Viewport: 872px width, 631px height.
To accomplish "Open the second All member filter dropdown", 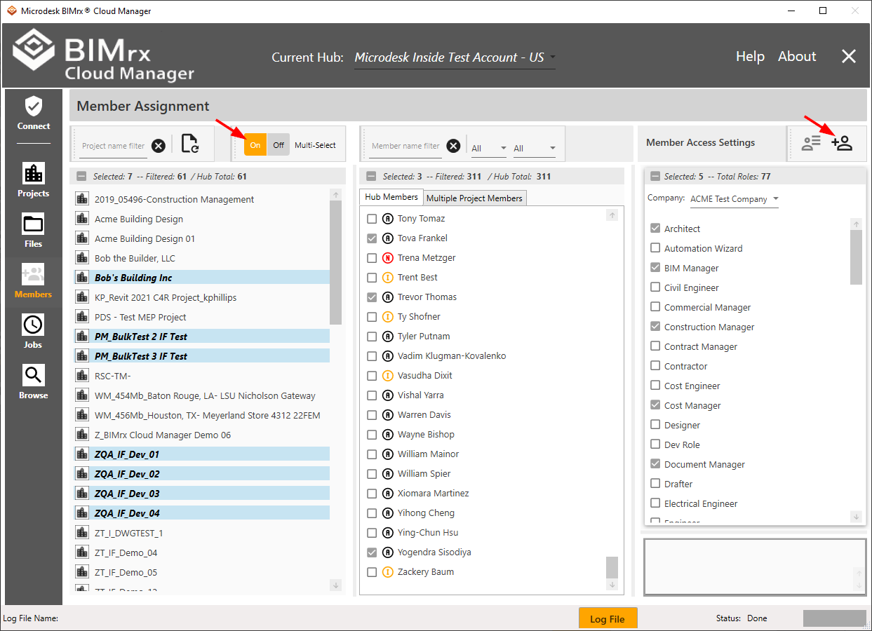I will tap(534, 149).
